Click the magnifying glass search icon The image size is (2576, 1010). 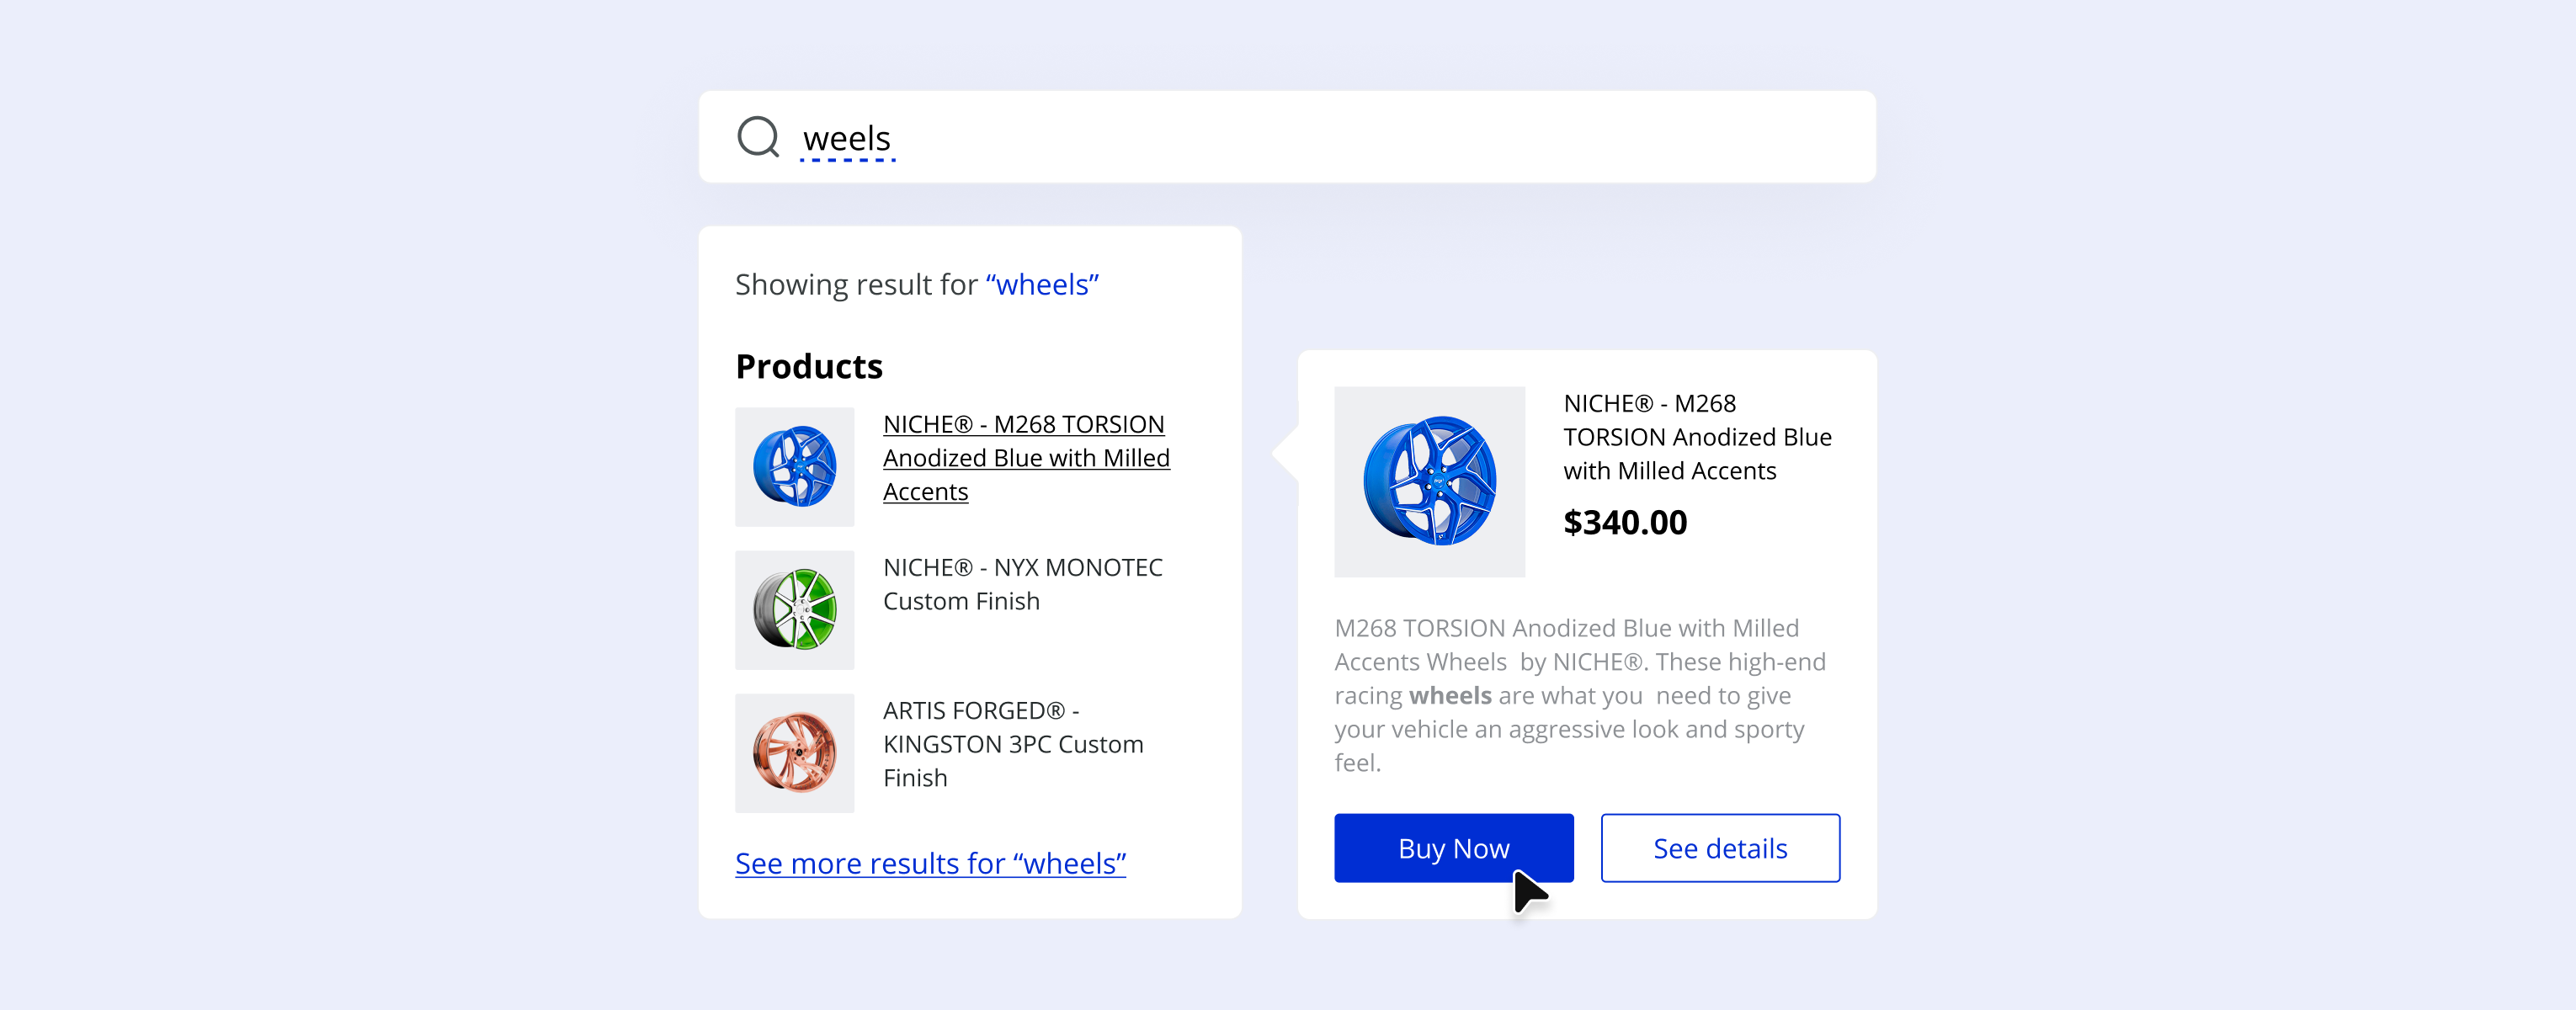758,136
